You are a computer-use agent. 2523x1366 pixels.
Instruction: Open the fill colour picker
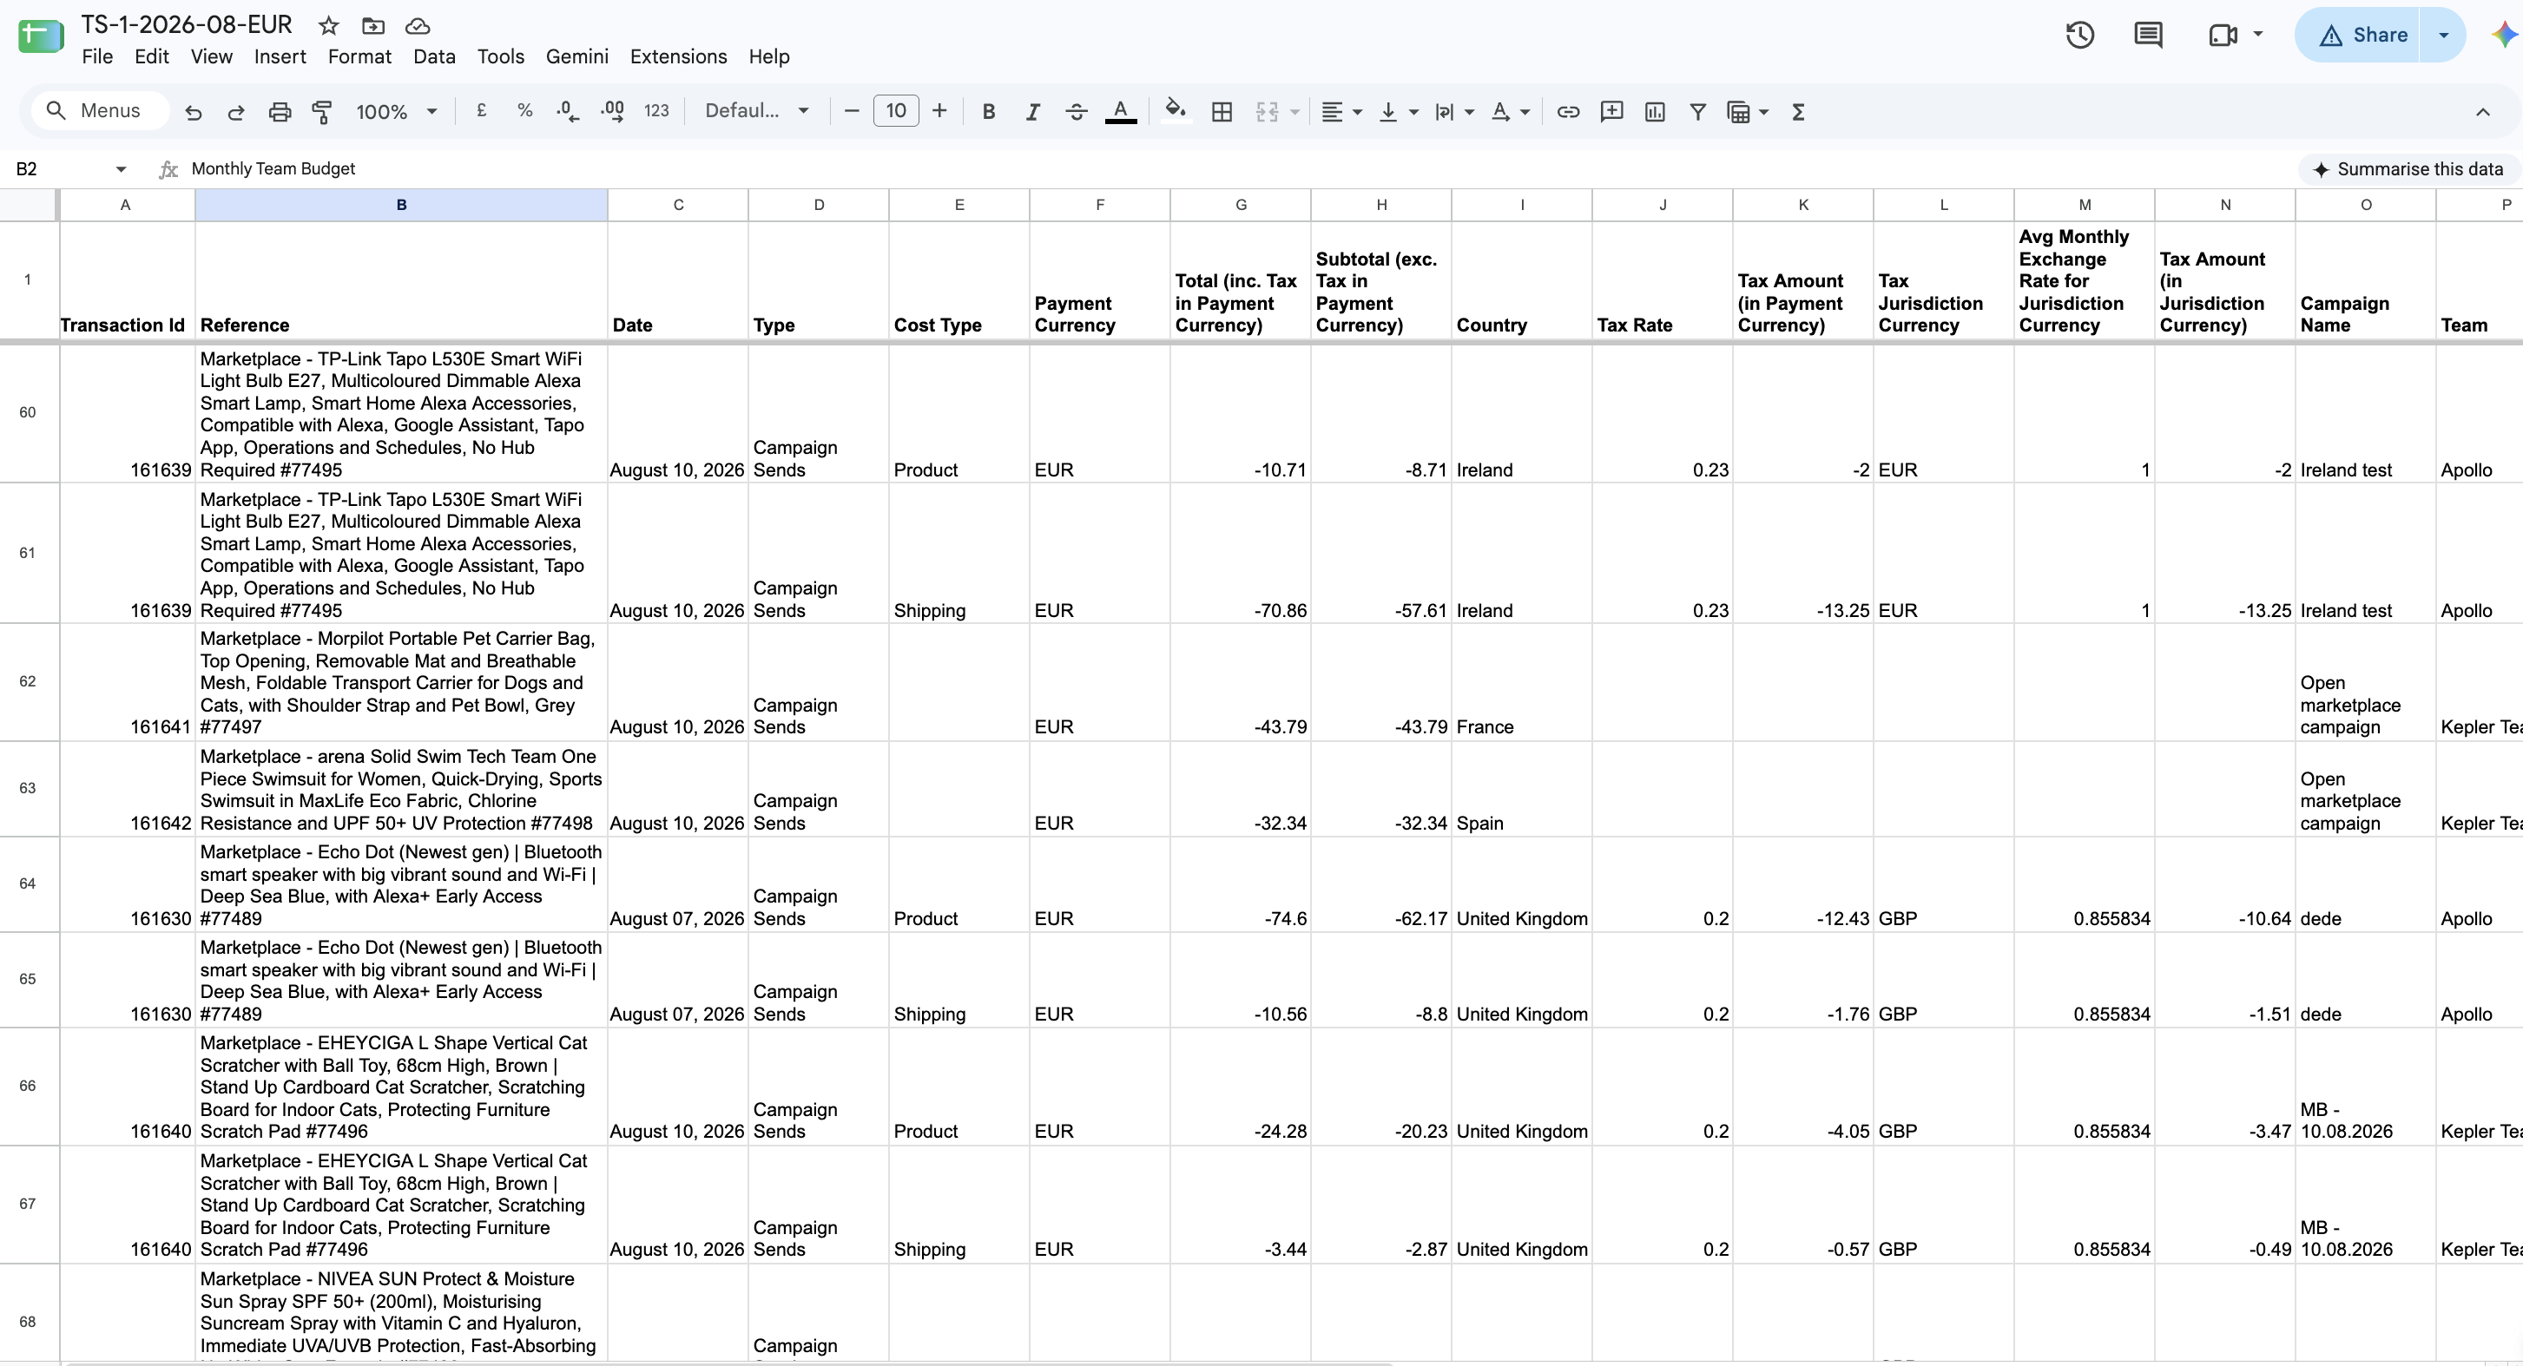(x=1176, y=110)
